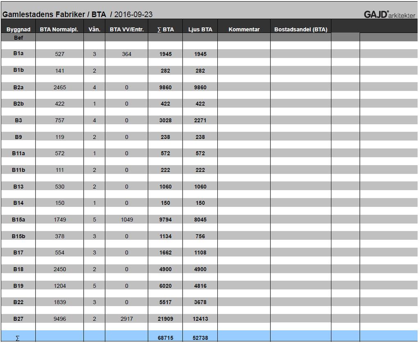Click the B13 normal floor value 530

click(x=60, y=186)
